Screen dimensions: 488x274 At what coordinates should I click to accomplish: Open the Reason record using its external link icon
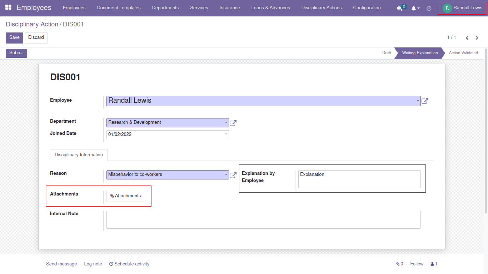[233, 175]
